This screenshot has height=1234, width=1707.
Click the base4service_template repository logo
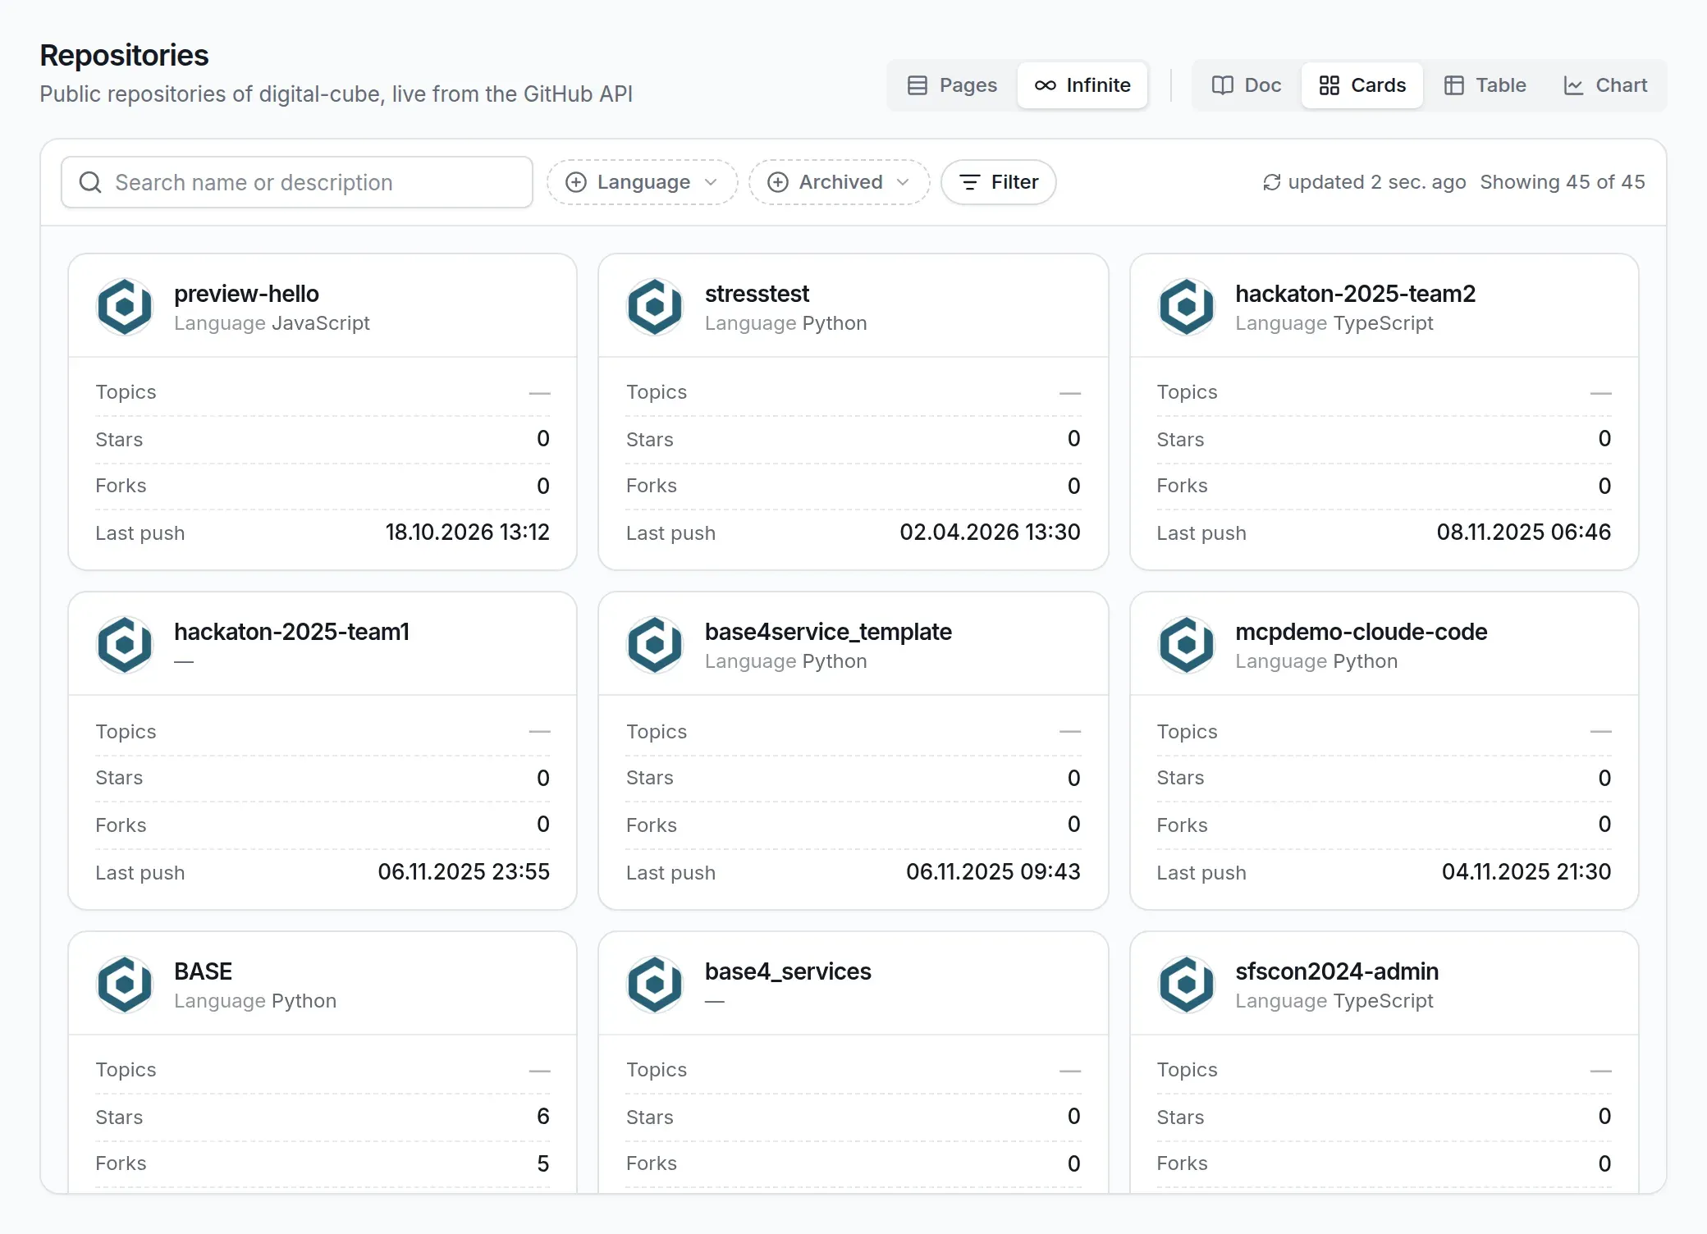tap(655, 645)
